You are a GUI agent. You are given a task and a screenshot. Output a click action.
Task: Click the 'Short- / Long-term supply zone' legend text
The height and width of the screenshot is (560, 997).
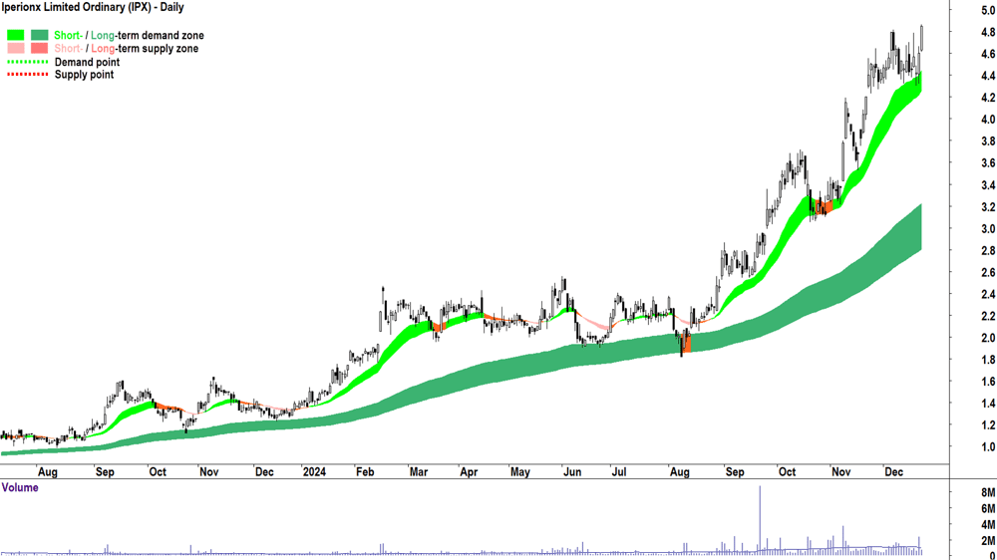[126, 48]
